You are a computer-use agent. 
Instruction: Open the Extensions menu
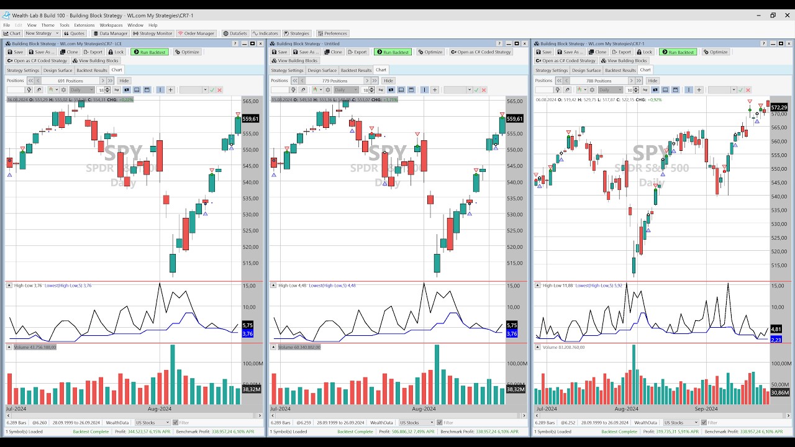click(x=84, y=25)
